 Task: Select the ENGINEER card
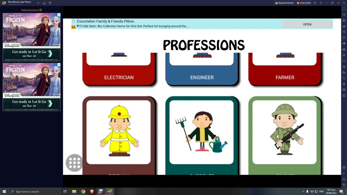[202, 70]
